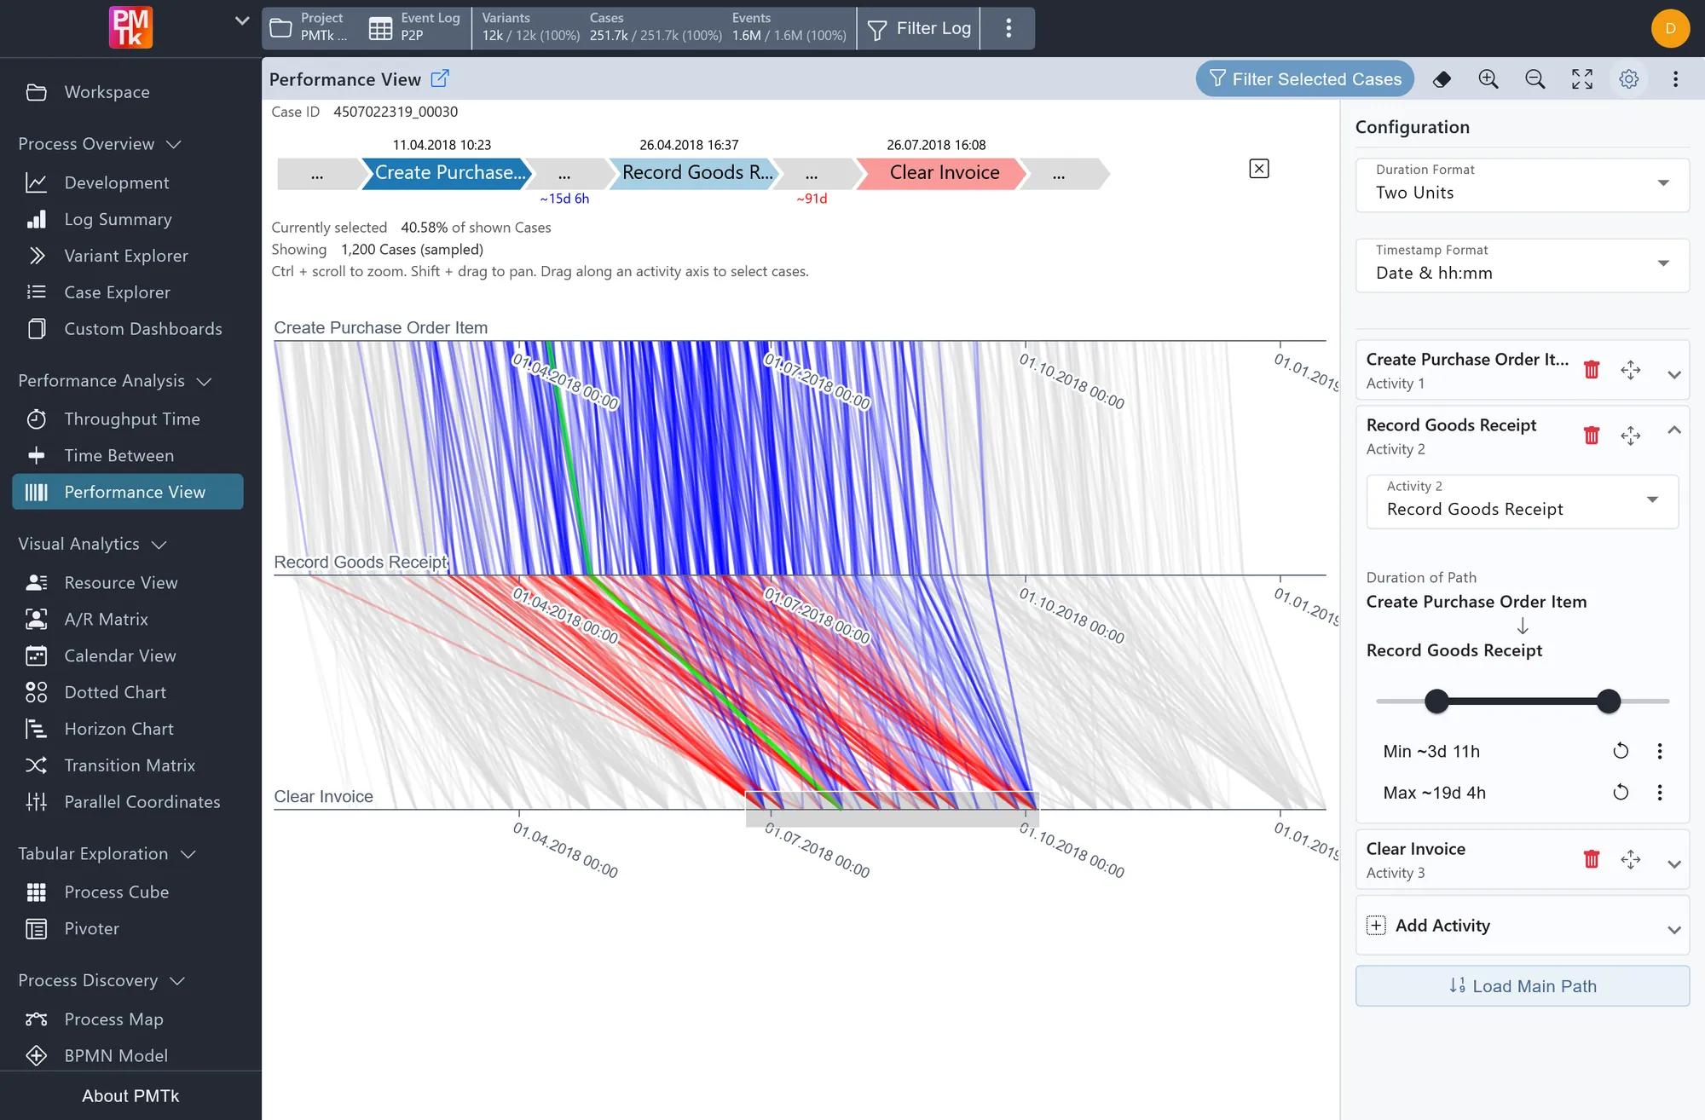The image size is (1705, 1120).
Task: Click move handle for Record Goods Receipt
Action: point(1631,436)
